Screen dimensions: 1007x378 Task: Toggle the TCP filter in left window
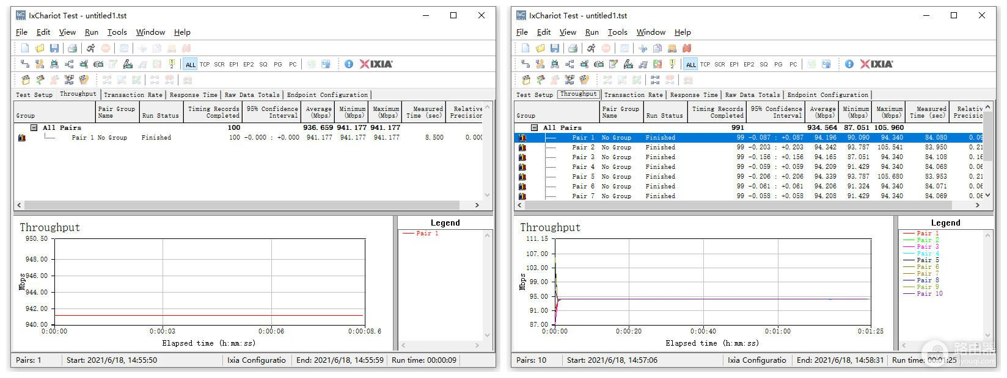(x=205, y=64)
